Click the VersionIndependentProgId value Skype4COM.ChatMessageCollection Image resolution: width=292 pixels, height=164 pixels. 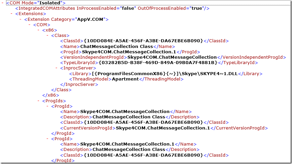[x=172, y=57]
